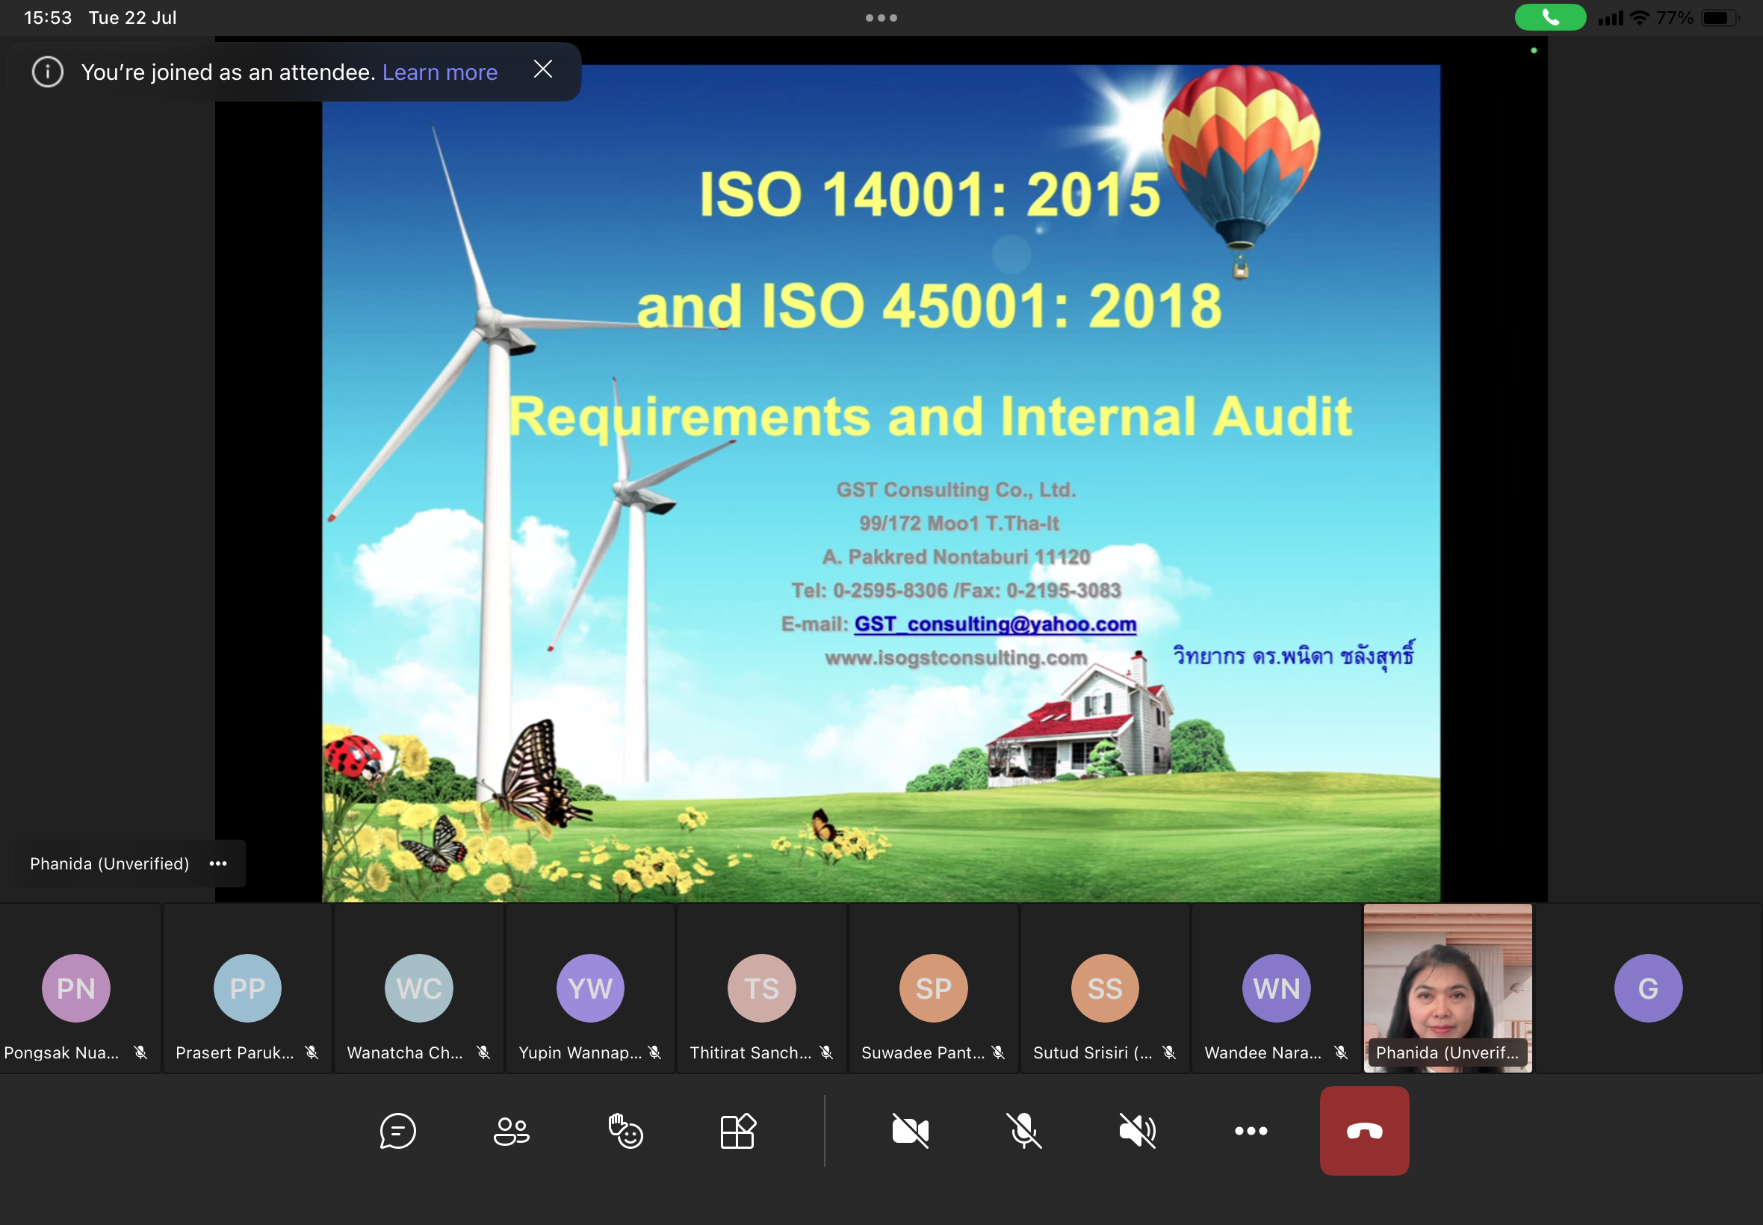The image size is (1763, 1225).
Task: Select the Suwadee Pant participant tile
Action: pyautogui.click(x=932, y=990)
